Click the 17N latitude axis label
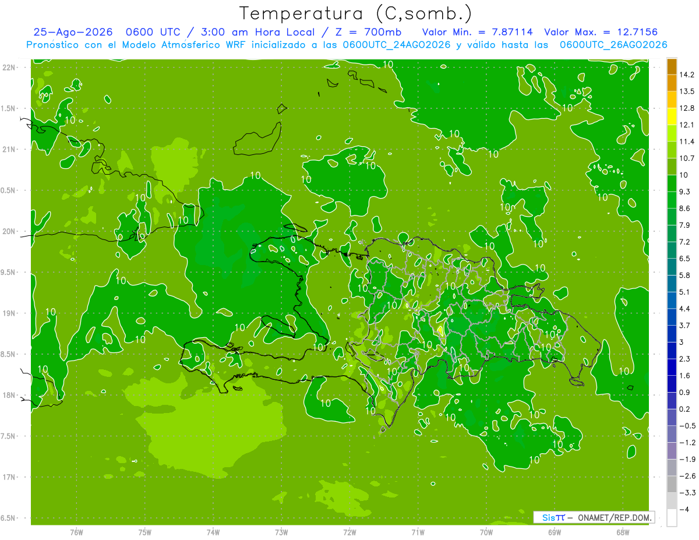This screenshot has height=540, width=699. [10, 477]
